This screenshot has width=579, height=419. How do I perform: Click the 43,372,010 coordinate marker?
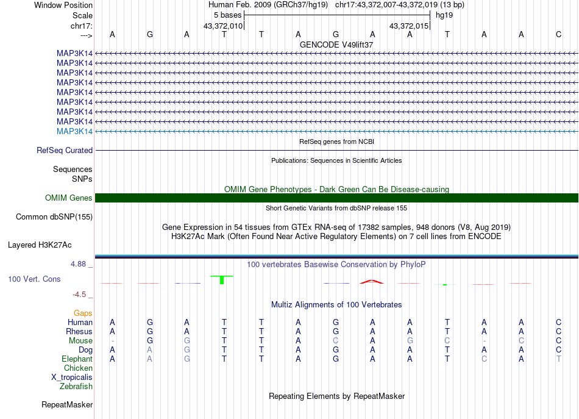[x=223, y=26]
